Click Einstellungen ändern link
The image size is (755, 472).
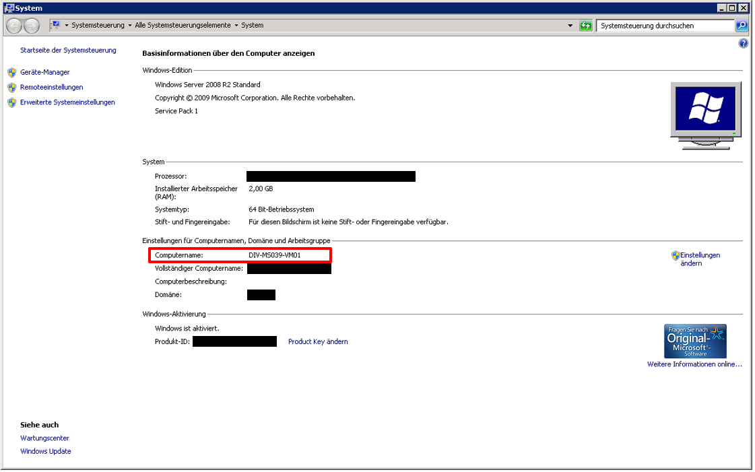coord(700,259)
